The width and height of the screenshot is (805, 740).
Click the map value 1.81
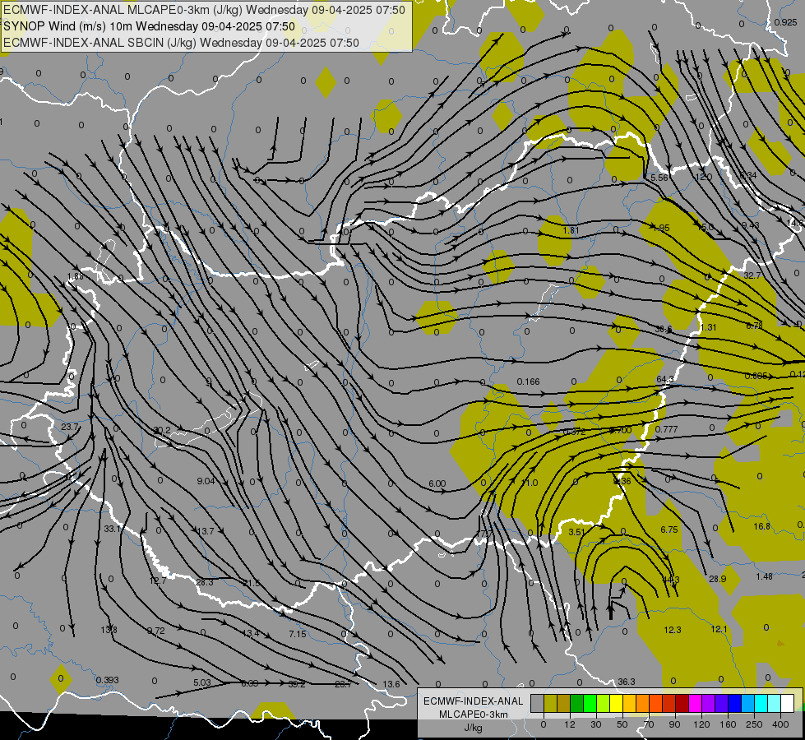[x=571, y=230]
